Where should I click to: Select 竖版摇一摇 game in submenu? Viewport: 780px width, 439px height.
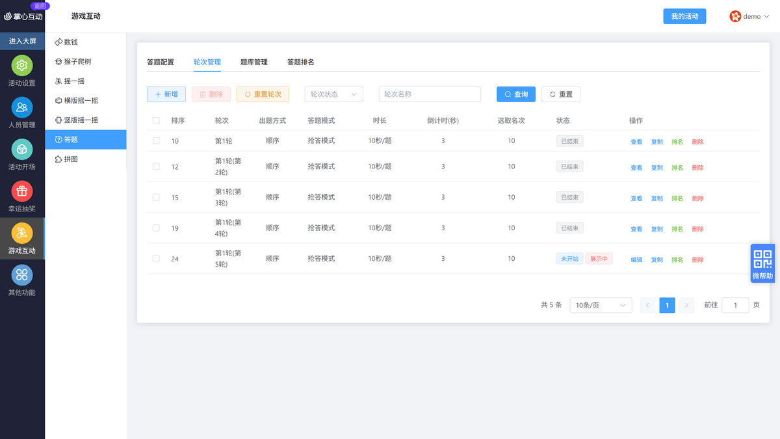pyautogui.click(x=86, y=120)
